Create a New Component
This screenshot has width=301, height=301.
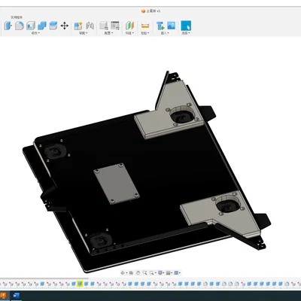[78, 26]
